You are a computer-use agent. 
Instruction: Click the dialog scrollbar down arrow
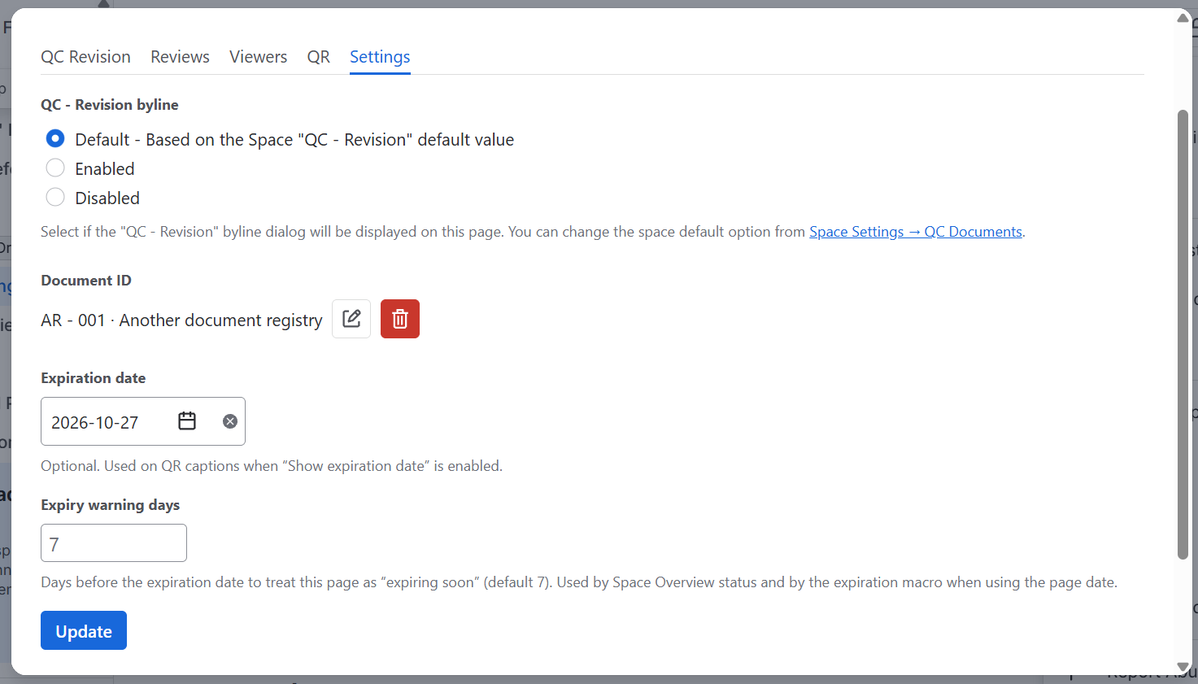[1183, 666]
